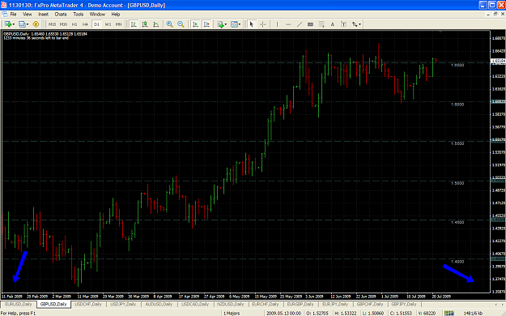Switch to GBPCHF,Daily chart tab
506x316 pixels.
click(x=370, y=305)
